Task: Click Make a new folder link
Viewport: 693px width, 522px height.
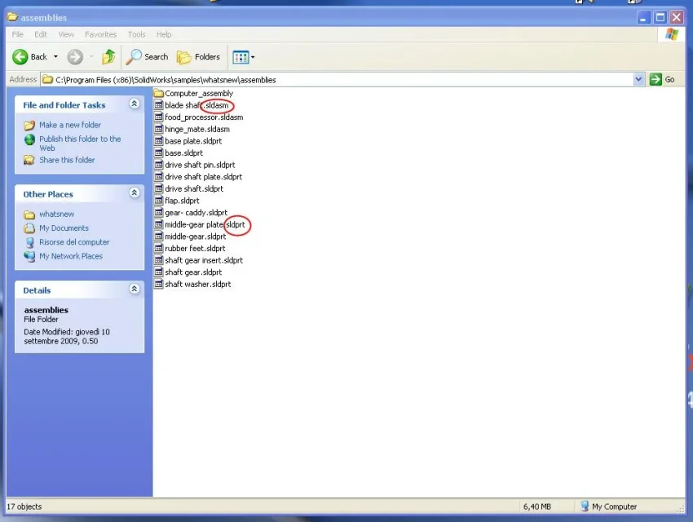Action: pos(70,125)
